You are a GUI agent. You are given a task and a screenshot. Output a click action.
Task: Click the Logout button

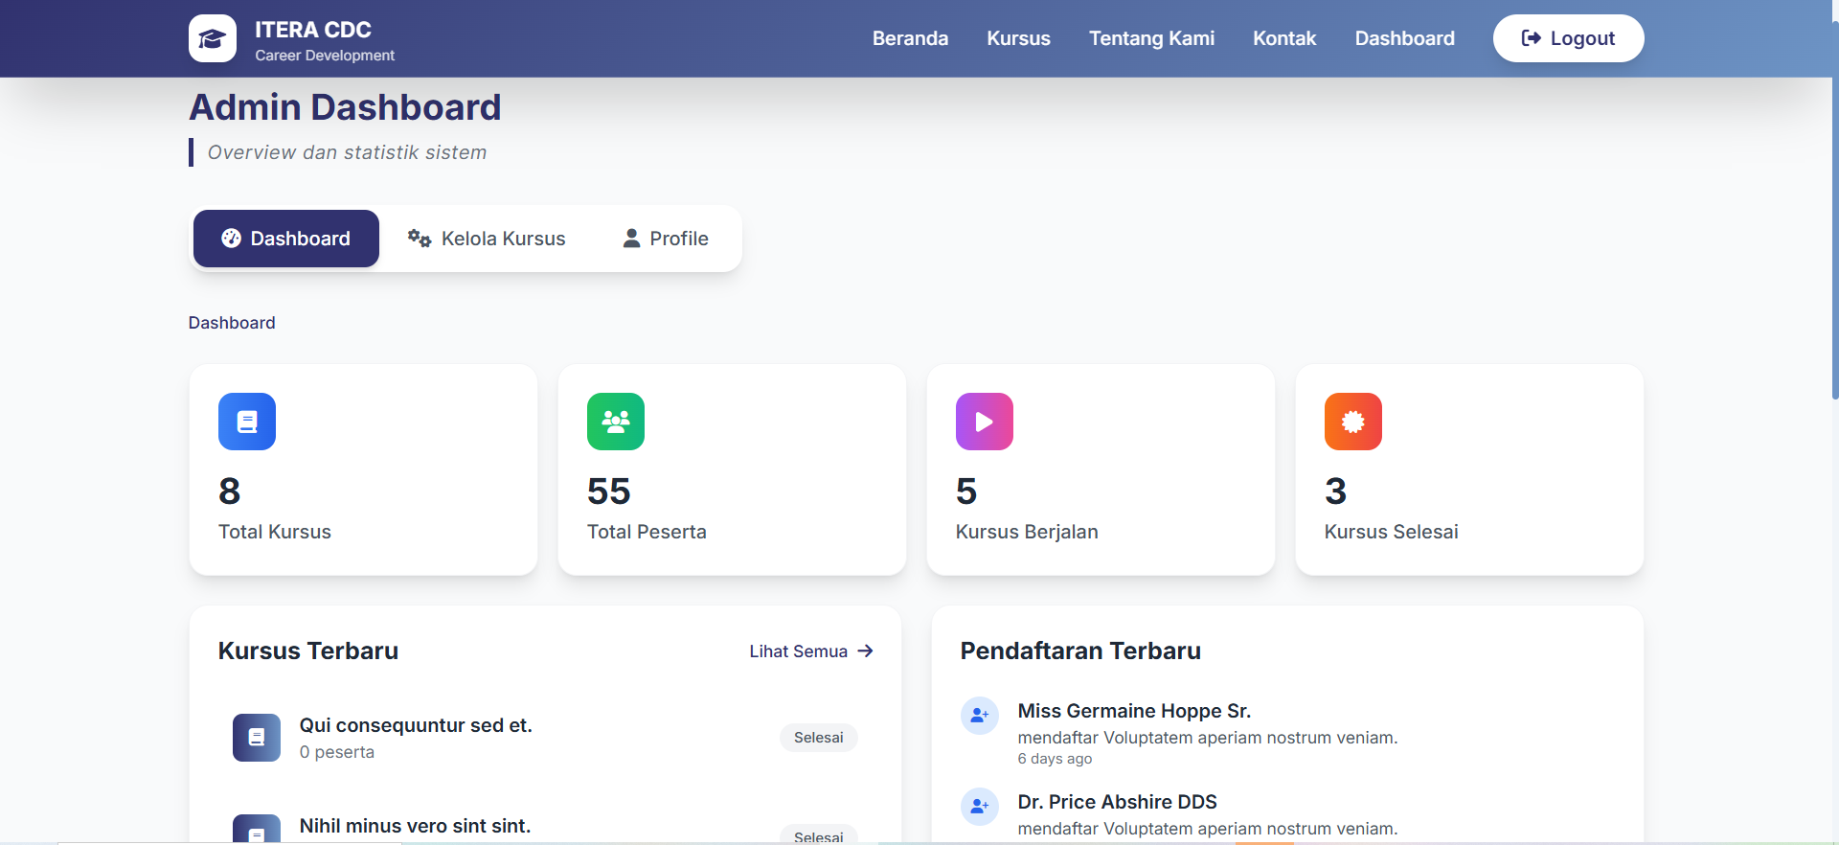(1569, 38)
